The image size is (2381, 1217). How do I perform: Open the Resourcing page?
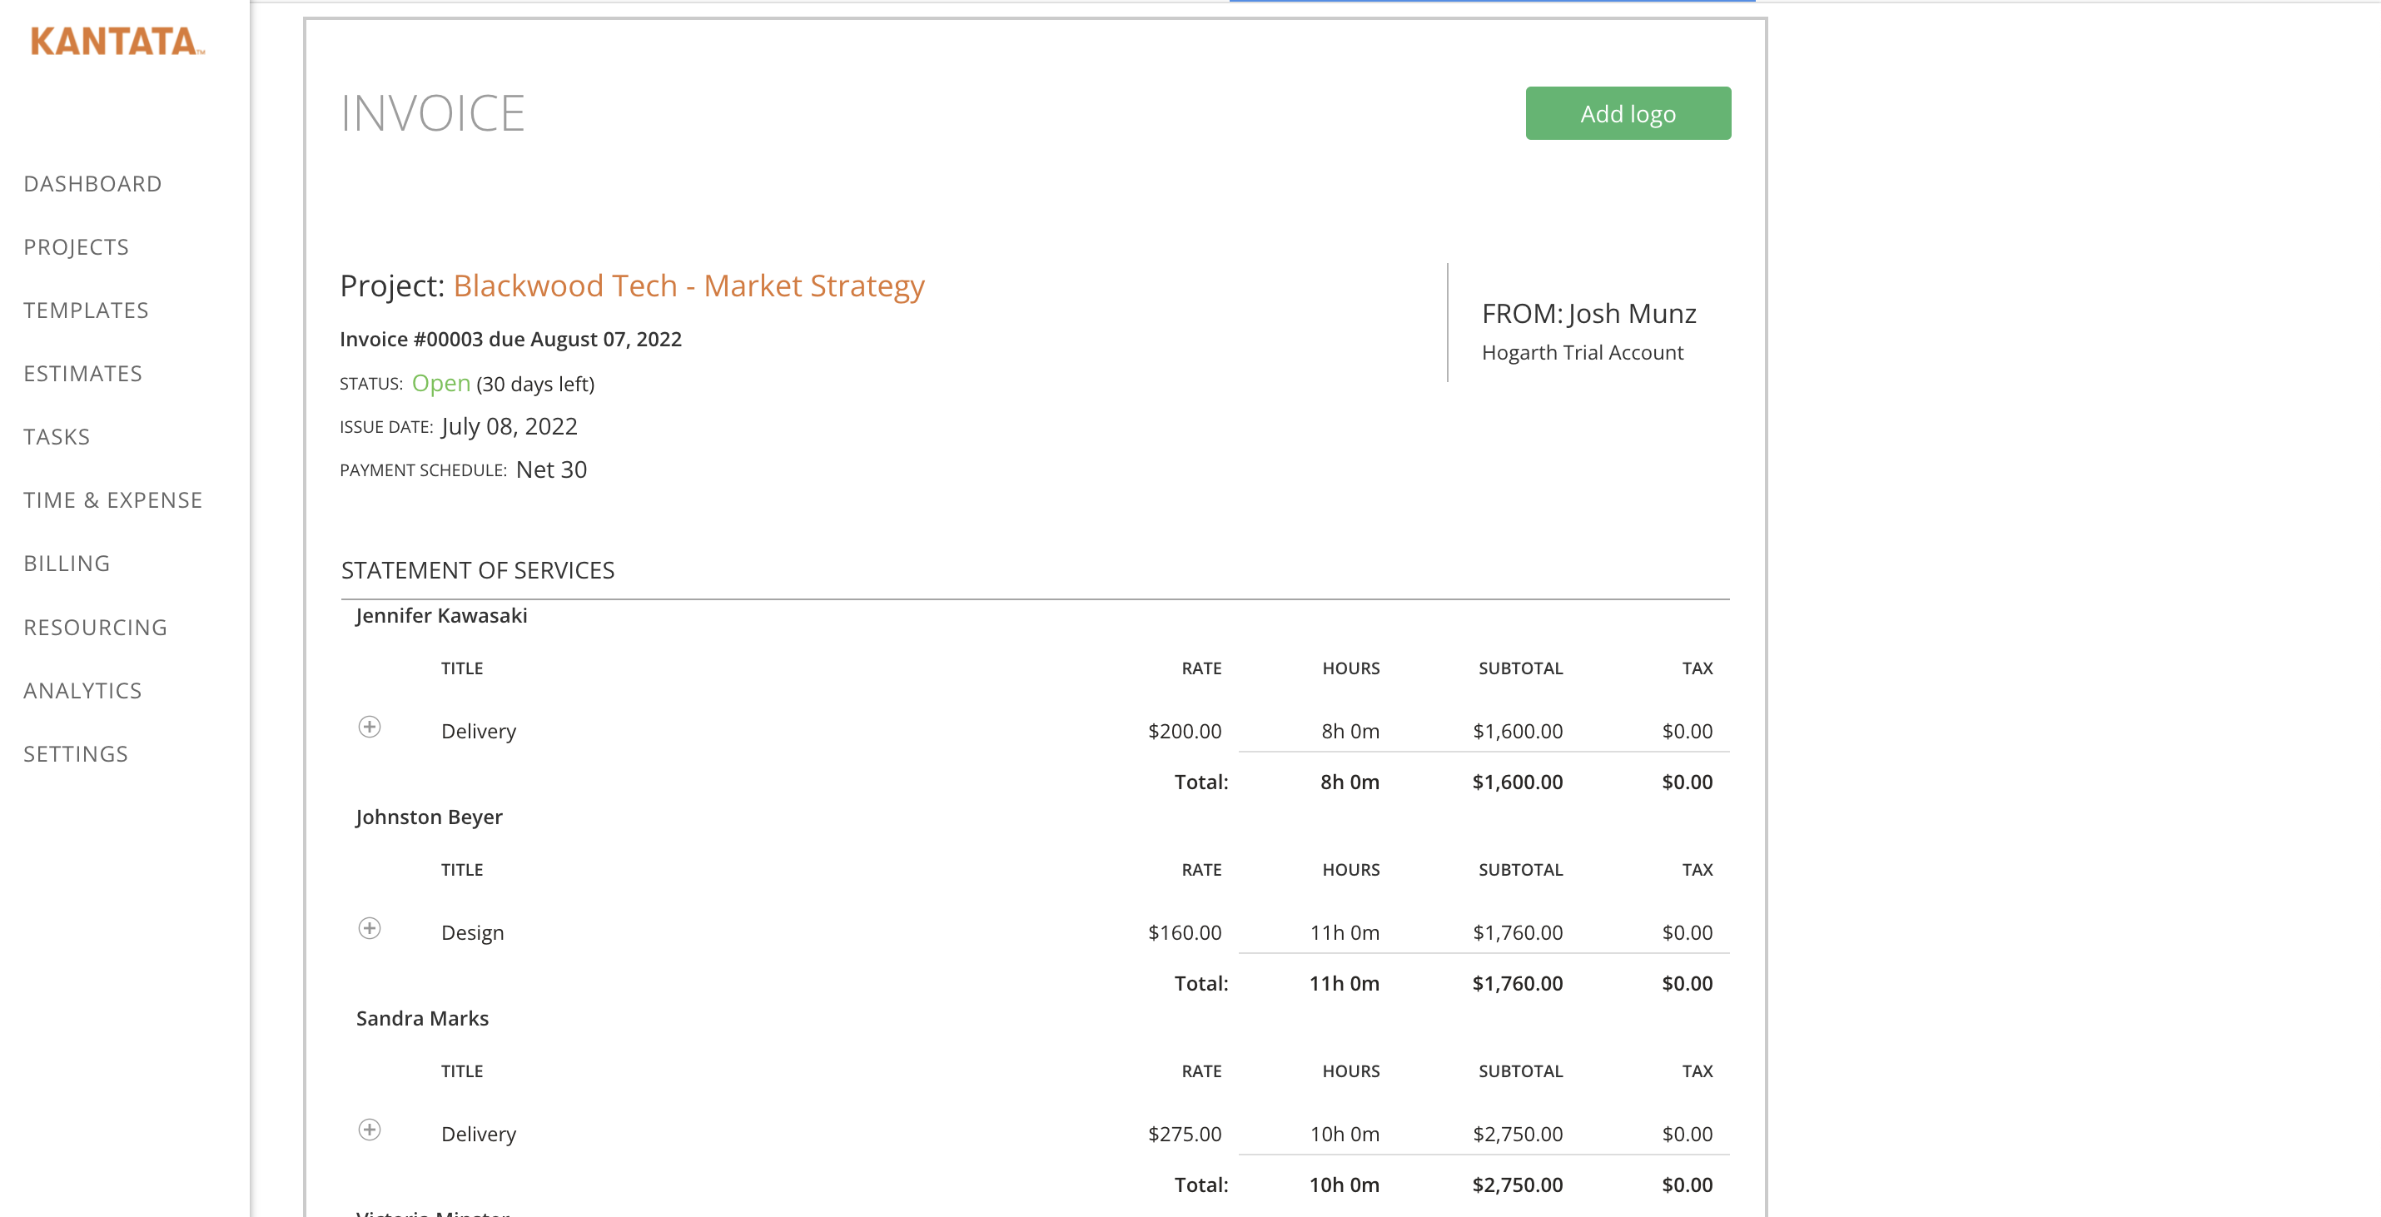pyautogui.click(x=95, y=628)
